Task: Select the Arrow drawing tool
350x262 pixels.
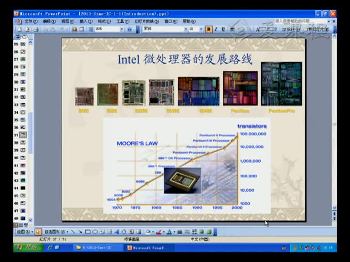Action: (x=80, y=232)
